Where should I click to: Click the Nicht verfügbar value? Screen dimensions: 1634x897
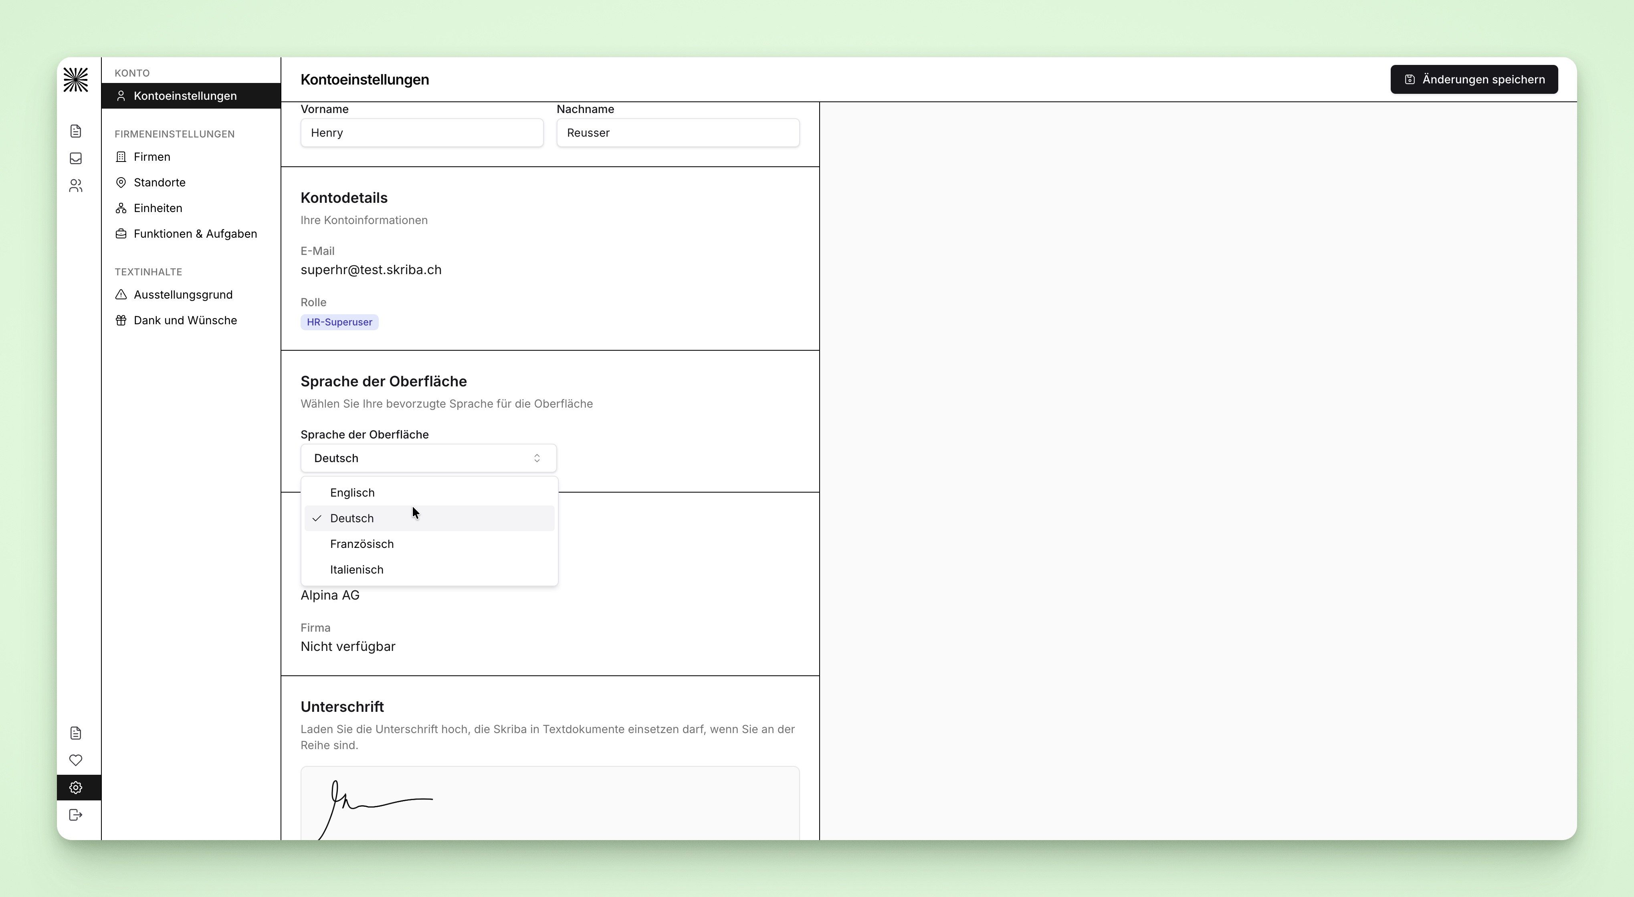tap(347, 646)
